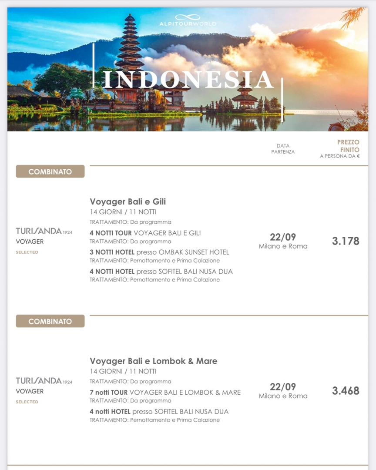
Task: Click the second COMBINATO badge
Action: [50, 321]
